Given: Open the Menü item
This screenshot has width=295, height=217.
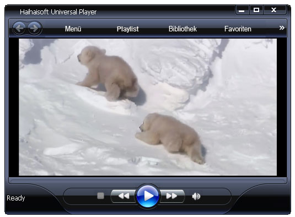Looking at the screenshot, I should point(73,29).
